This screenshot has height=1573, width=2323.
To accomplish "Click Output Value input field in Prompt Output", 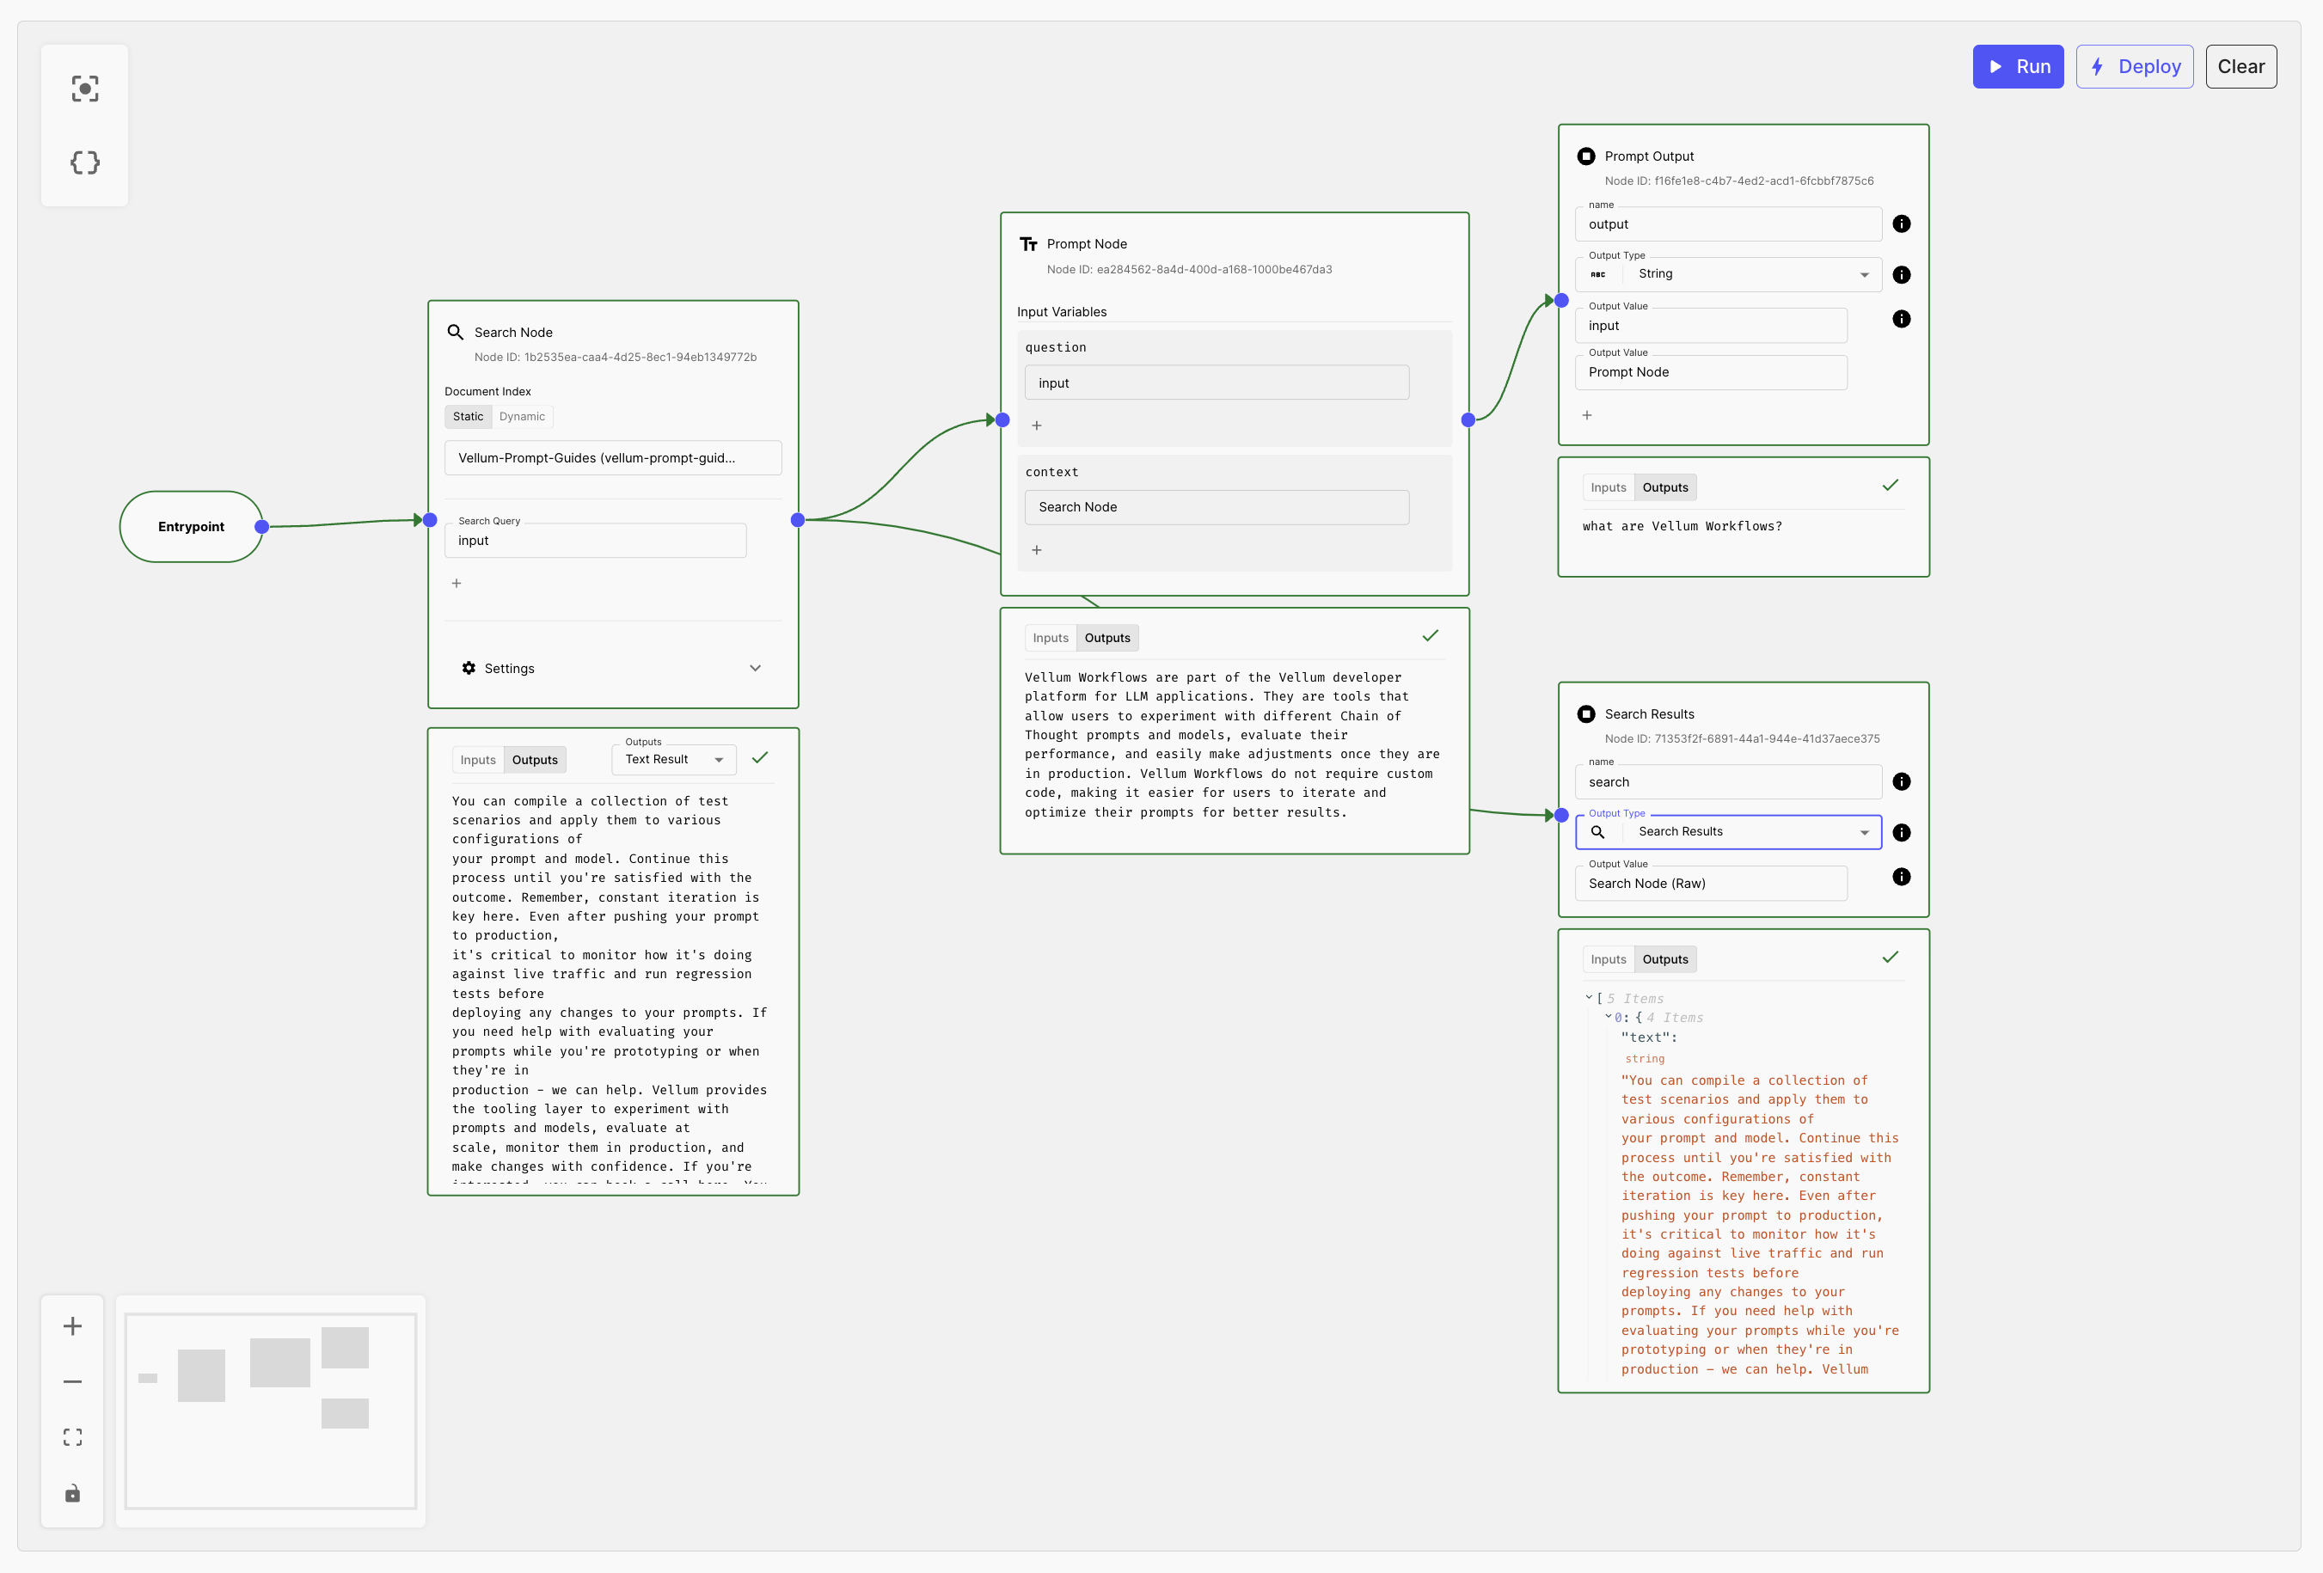I will point(1711,326).
